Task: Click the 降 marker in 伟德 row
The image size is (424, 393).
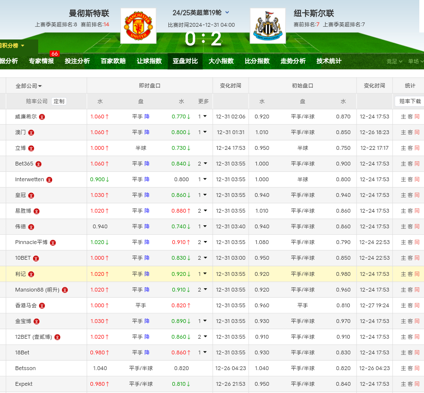Action: [x=147, y=226]
